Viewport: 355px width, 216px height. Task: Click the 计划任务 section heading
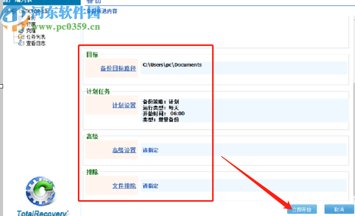click(x=98, y=91)
